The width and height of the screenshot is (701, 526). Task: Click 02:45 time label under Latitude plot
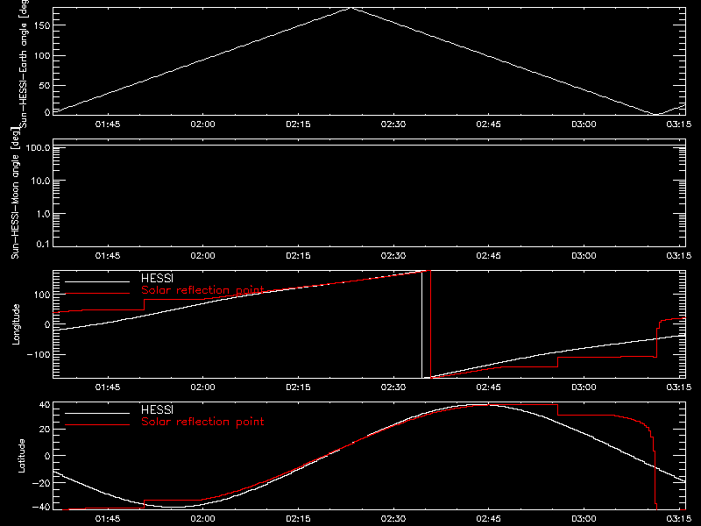tap(489, 518)
